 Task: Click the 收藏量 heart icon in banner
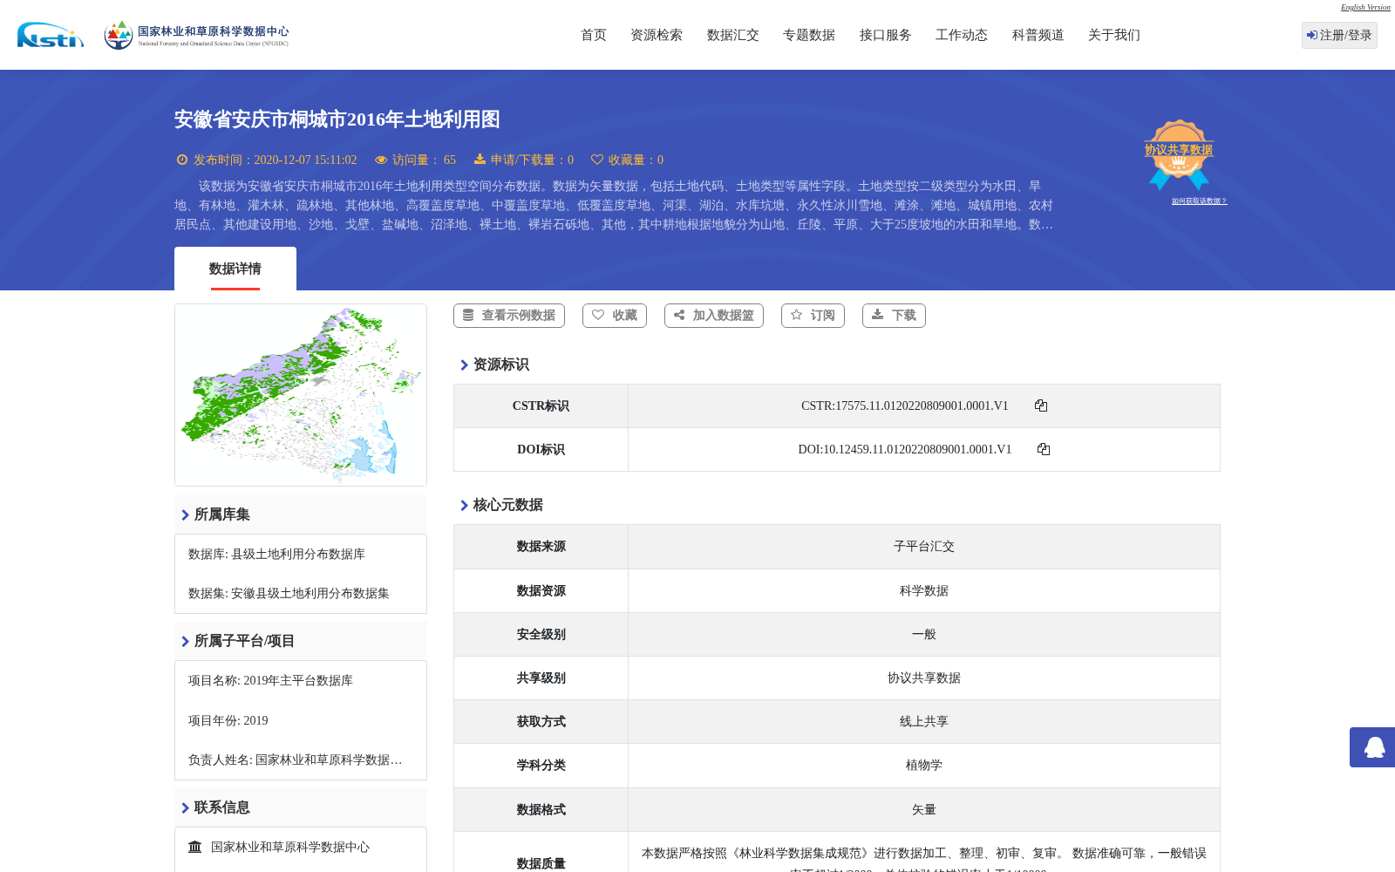597,160
